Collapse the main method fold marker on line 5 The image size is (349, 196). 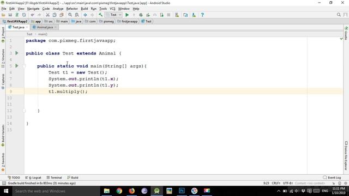tap(24, 66)
